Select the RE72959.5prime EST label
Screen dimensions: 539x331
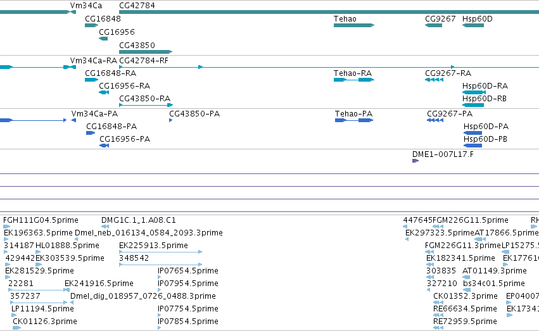pyautogui.click(x=465, y=322)
